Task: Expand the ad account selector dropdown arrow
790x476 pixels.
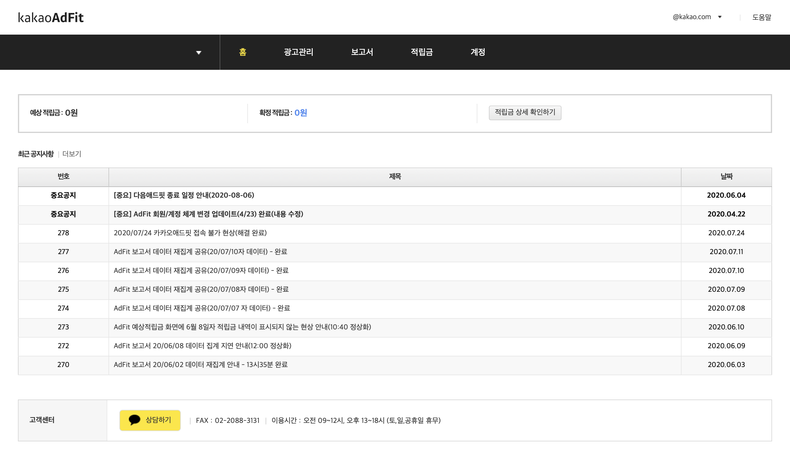Action: (x=199, y=53)
